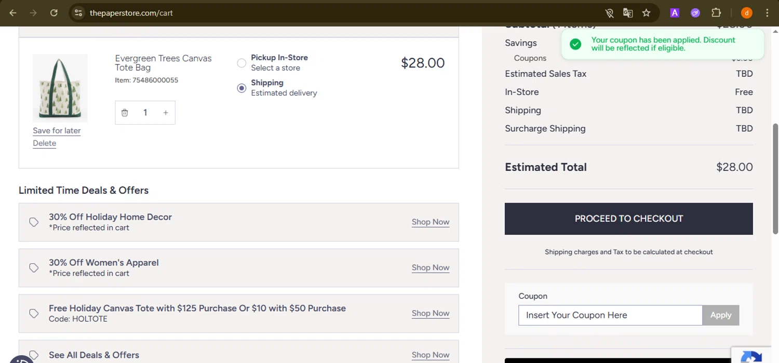Go back using browser back arrow
The width and height of the screenshot is (779, 363).
click(14, 13)
